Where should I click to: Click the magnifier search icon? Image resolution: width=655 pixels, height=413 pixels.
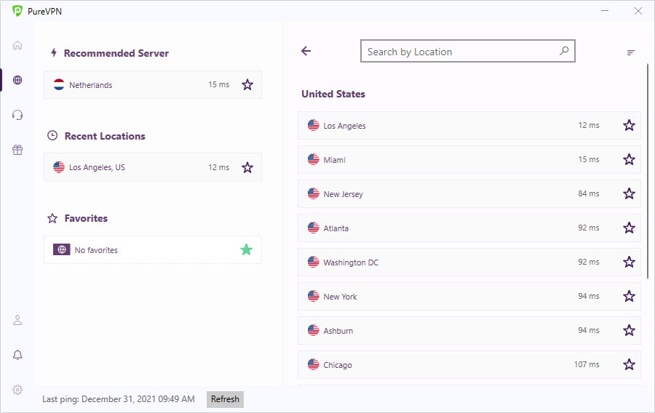564,51
